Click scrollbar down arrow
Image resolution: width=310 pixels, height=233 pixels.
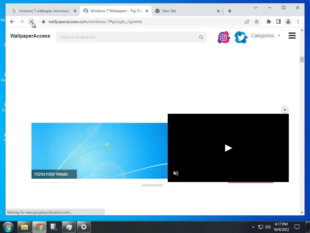[x=302, y=213]
